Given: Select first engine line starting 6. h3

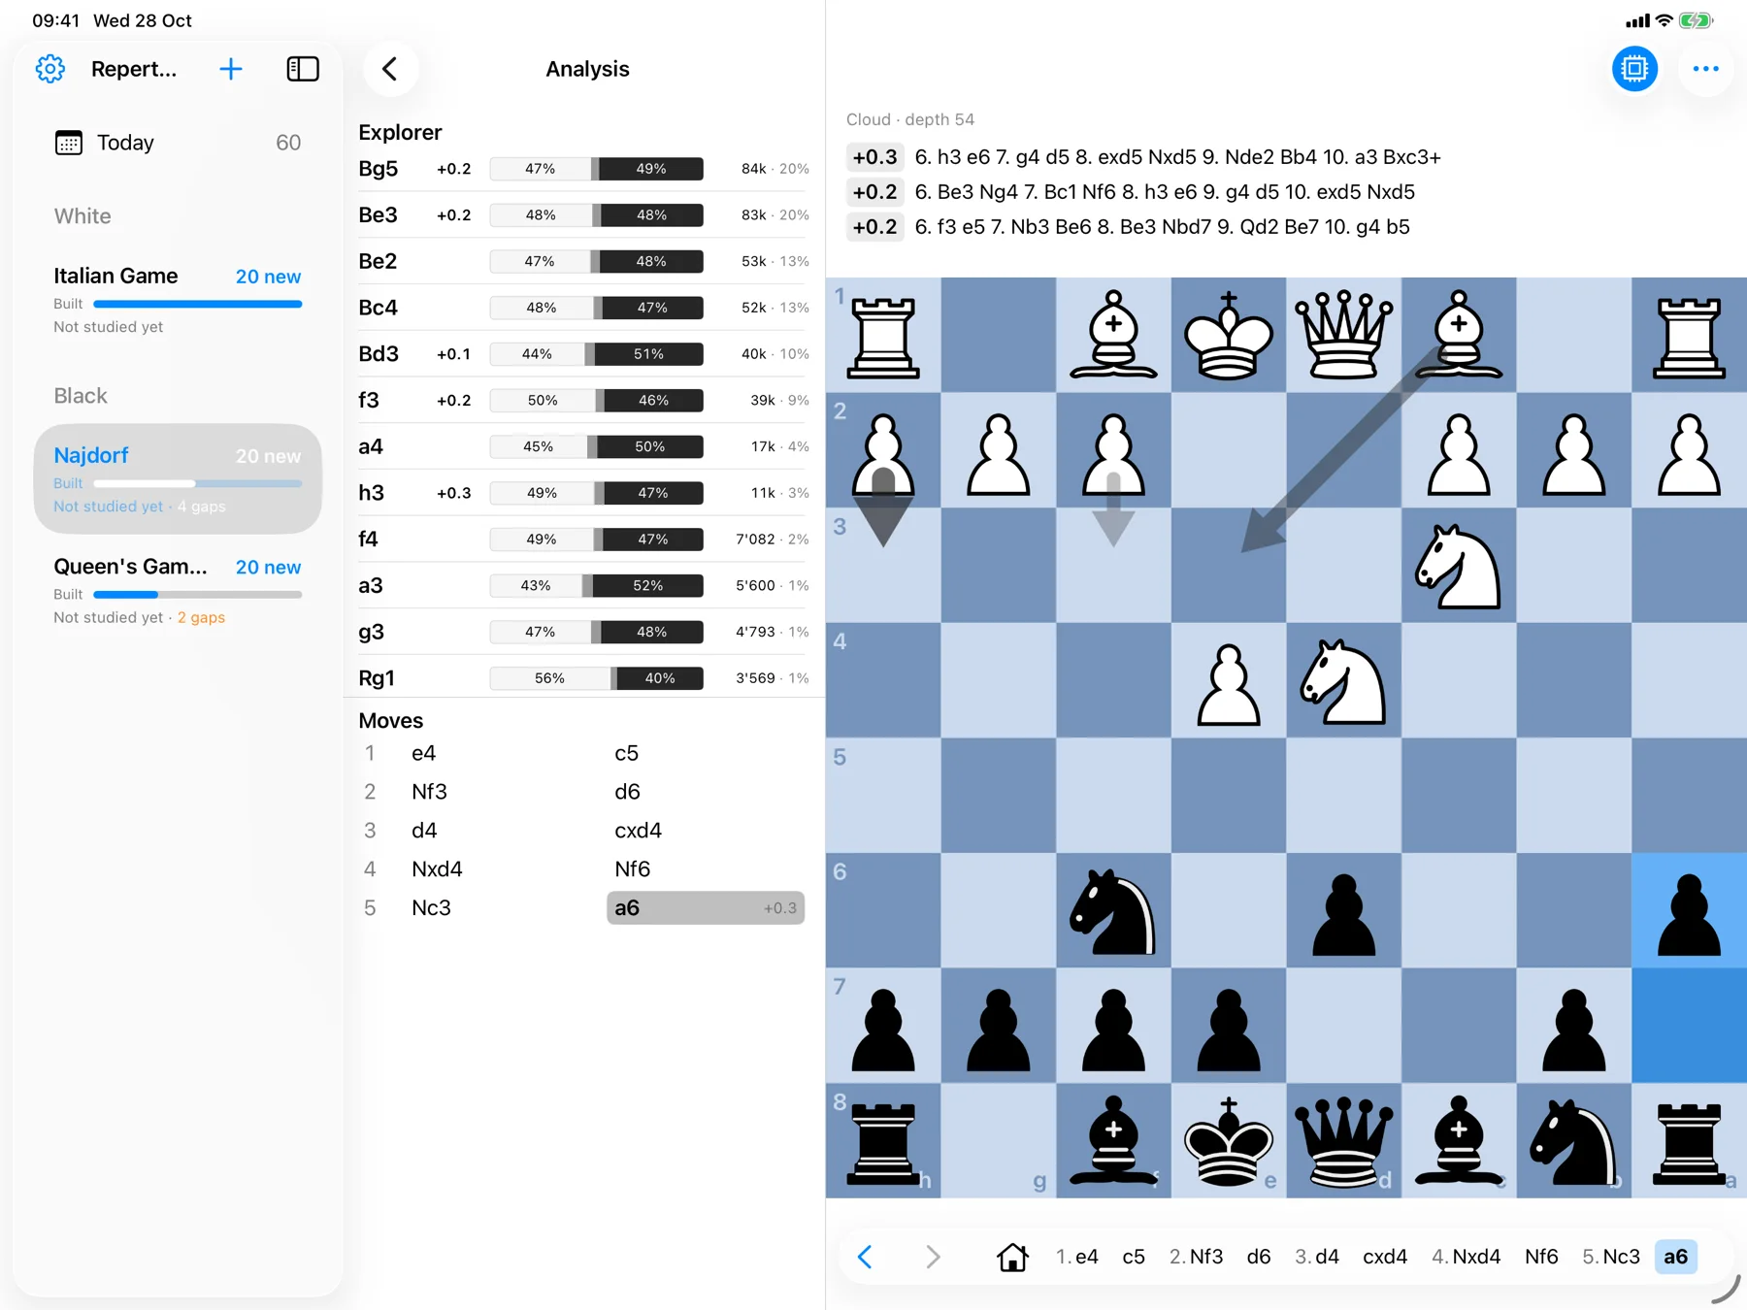Looking at the screenshot, I should [1144, 157].
